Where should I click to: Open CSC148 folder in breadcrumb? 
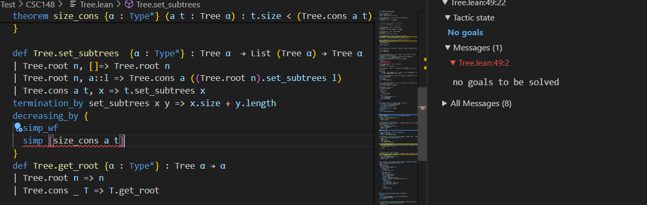click(x=40, y=4)
